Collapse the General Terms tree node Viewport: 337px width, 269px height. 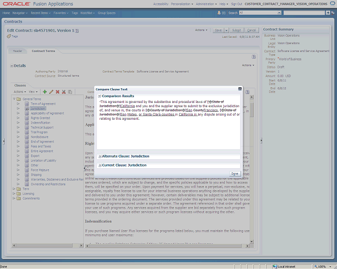click(x=14, y=99)
